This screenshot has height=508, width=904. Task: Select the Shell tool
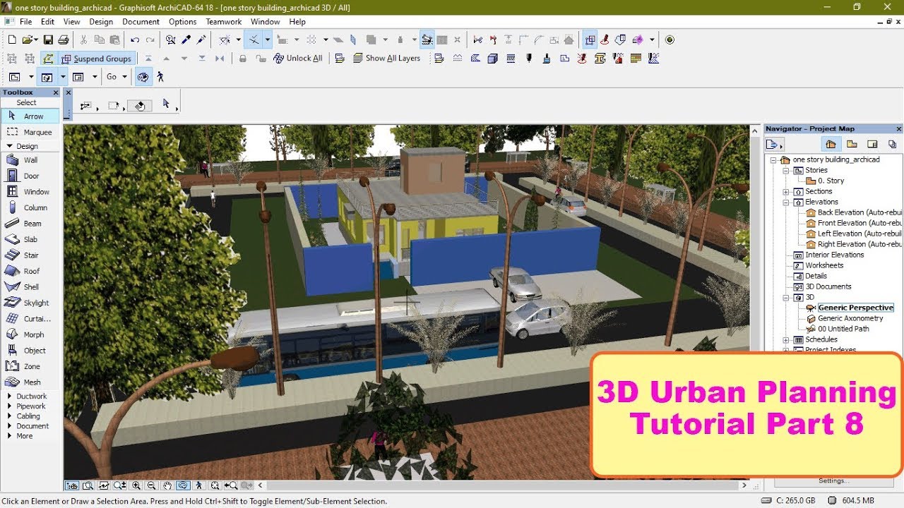click(31, 287)
